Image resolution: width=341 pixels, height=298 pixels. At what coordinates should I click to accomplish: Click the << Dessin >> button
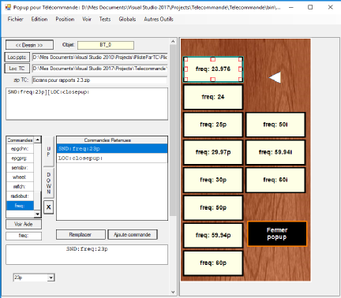(x=29, y=45)
